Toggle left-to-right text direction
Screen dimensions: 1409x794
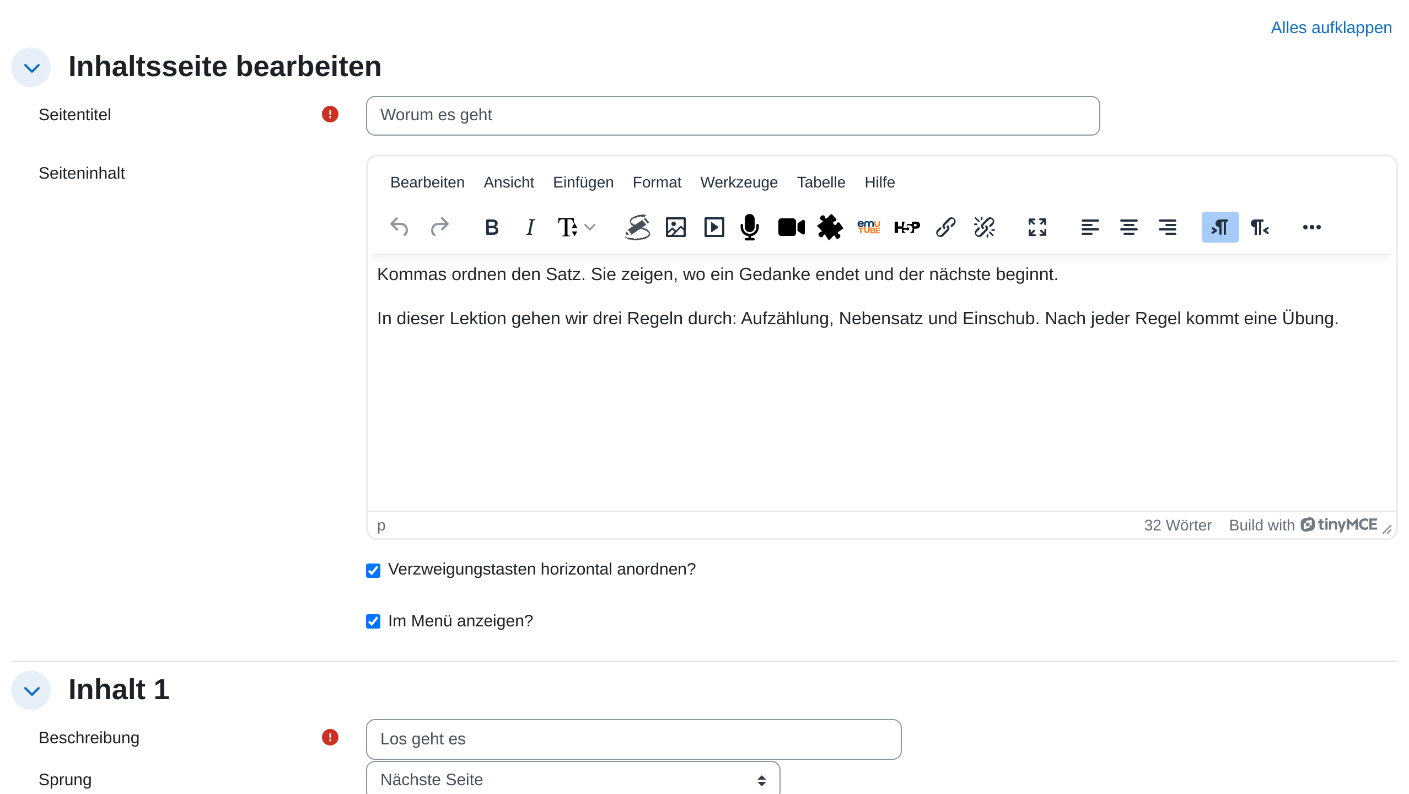click(x=1220, y=227)
